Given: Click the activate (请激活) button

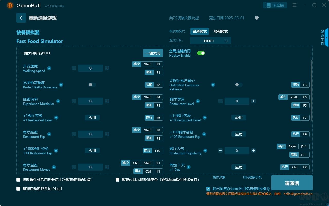Looking at the screenshot, I should click(x=292, y=183).
